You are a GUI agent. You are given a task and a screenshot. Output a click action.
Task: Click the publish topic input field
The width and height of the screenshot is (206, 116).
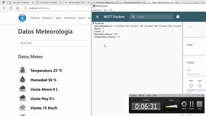point(196,74)
